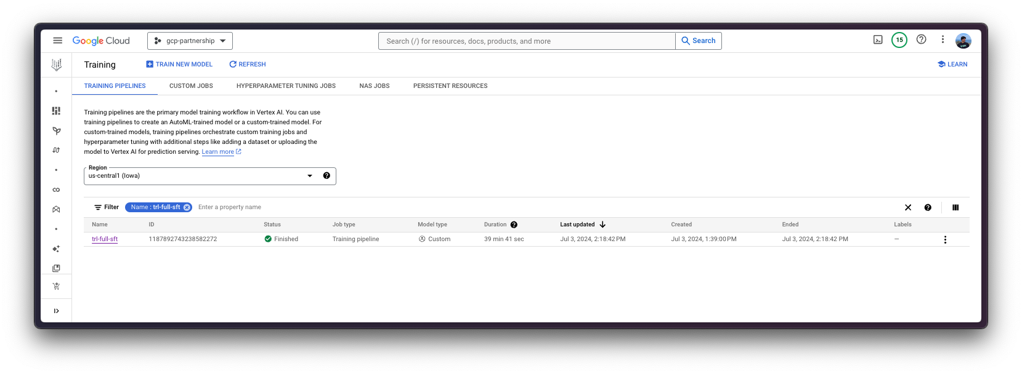
Task: Toggle sort arrow on Last updated column
Action: [x=602, y=225]
